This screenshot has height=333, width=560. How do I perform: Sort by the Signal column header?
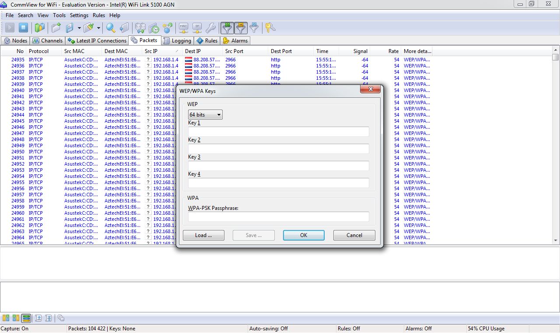354,51
